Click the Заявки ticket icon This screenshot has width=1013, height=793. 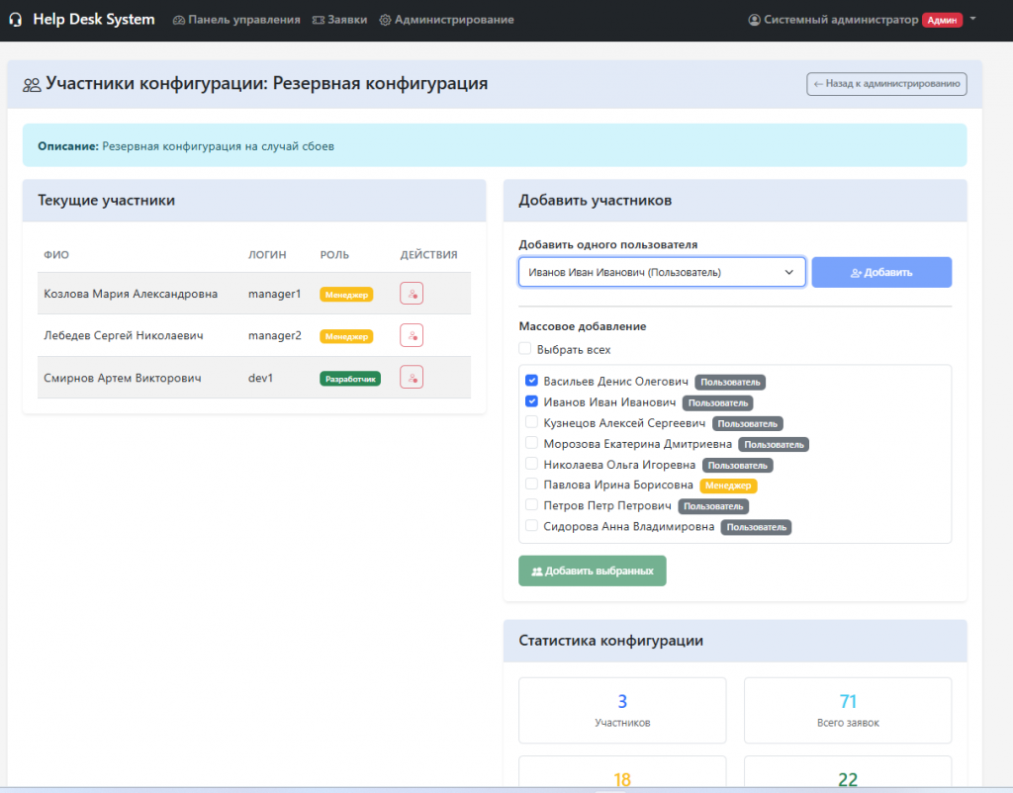(x=318, y=20)
